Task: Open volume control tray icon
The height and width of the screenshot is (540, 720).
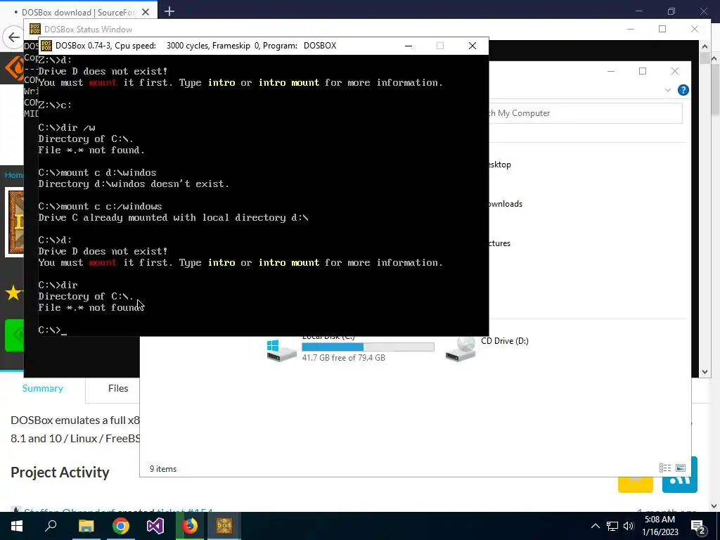Action: [x=629, y=526]
